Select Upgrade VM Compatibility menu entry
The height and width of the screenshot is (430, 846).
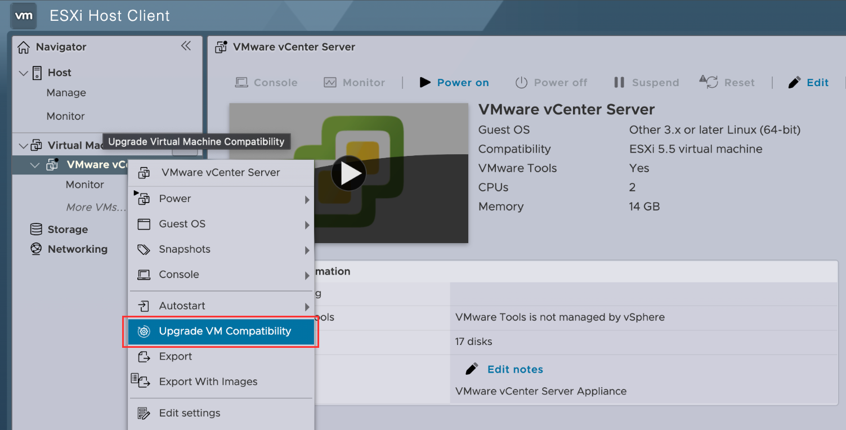pyautogui.click(x=221, y=331)
